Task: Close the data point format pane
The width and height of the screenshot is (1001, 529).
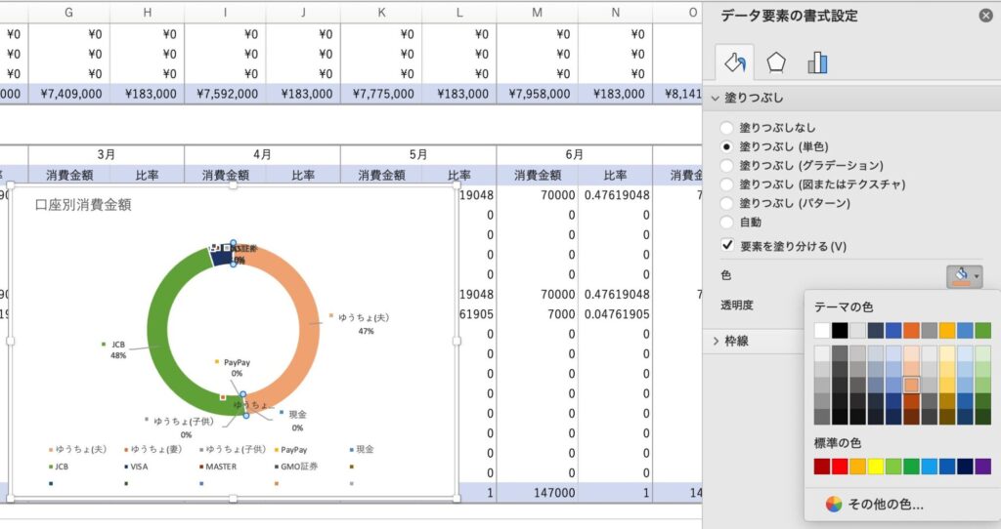Action: 985,15
